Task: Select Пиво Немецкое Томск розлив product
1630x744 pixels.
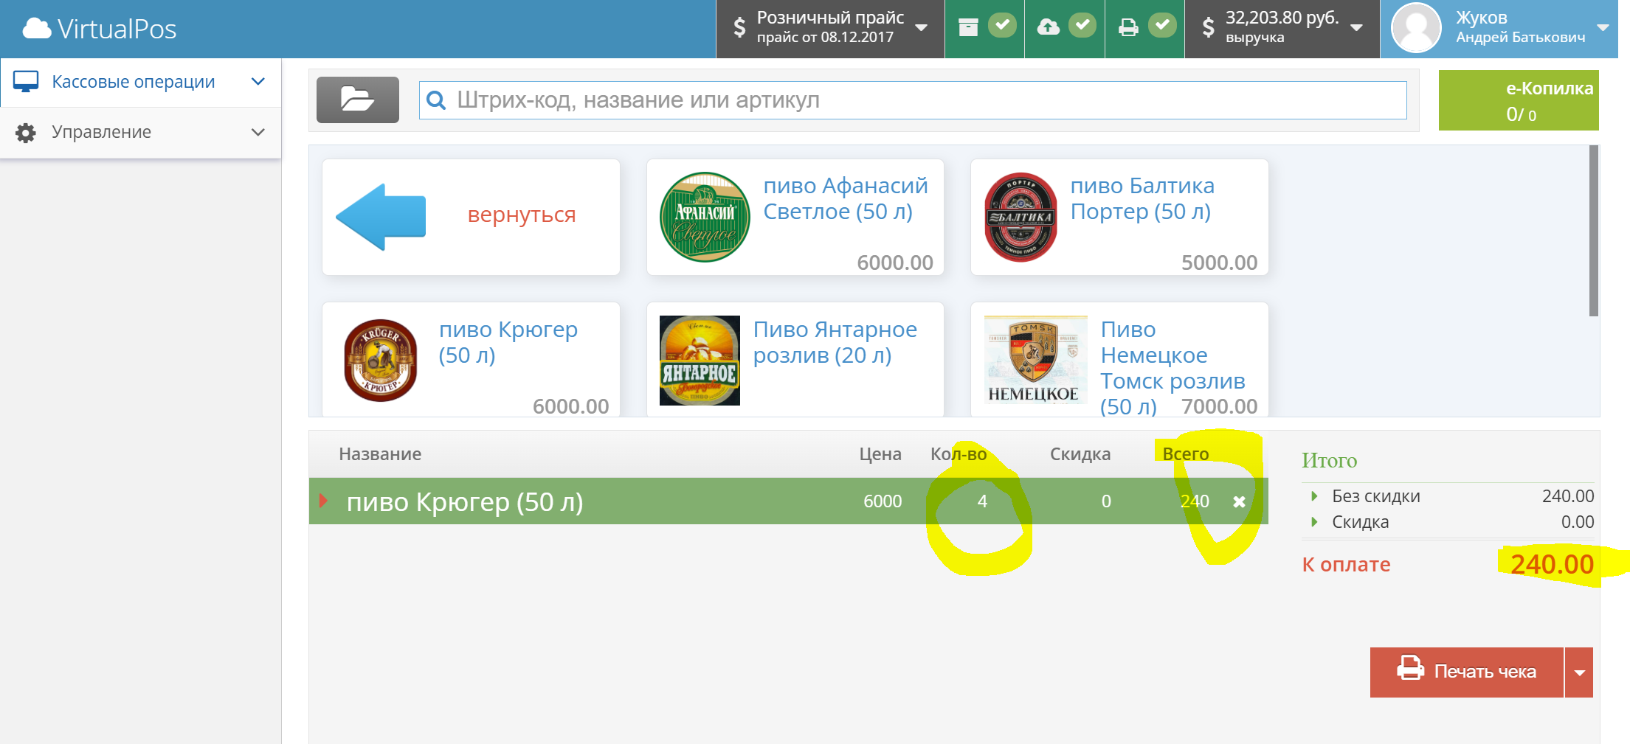Action: click(x=1119, y=360)
